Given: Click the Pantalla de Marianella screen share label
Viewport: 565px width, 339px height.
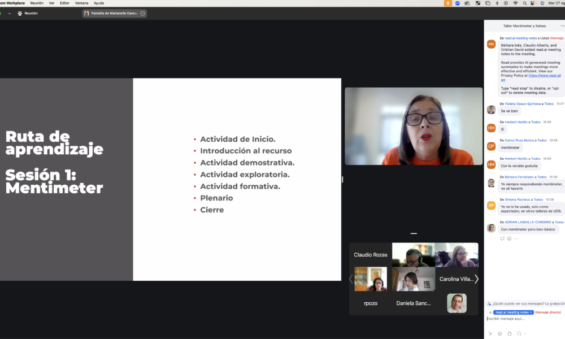Looking at the screenshot, I should pyautogui.click(x=114, y=14).
